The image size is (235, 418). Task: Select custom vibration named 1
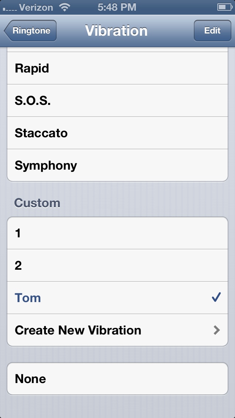[x=117, y=233]
